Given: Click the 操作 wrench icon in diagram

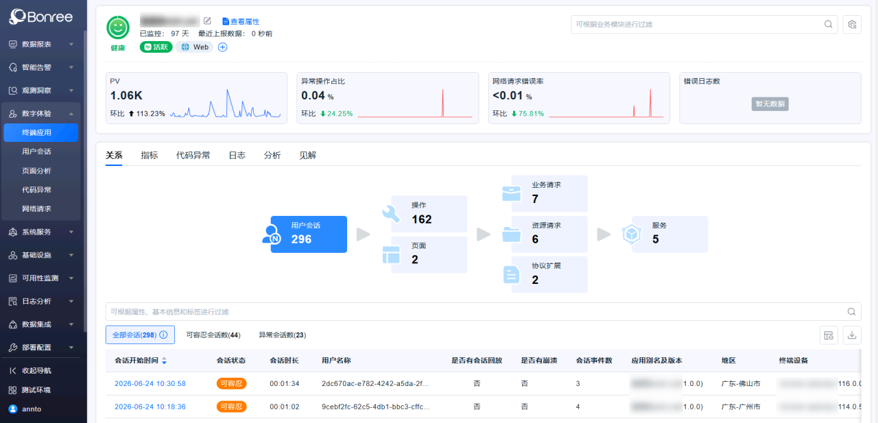Looking at the screenshot, I should coord(391,213).
